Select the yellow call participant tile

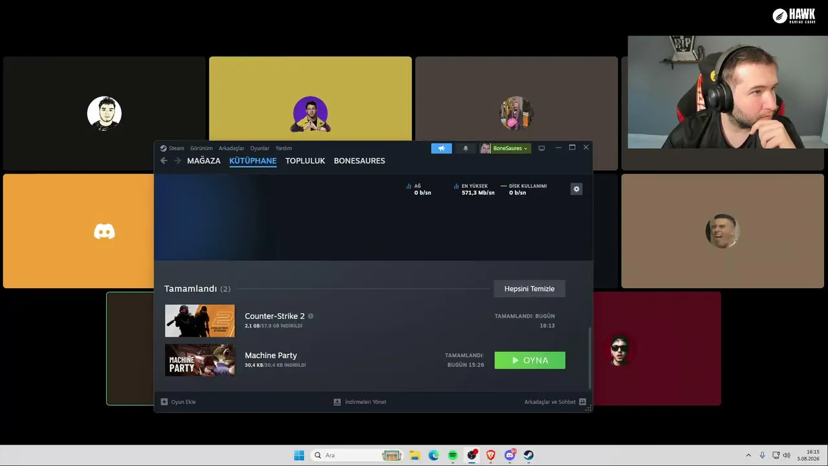(310, 98)
